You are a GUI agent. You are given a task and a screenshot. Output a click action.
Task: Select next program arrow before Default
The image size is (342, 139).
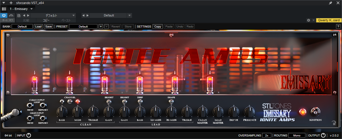click(87, 15)
